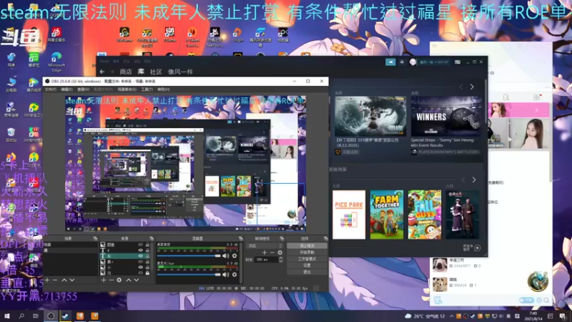Click Steam announcements megaphone icon
Screen dimensions: 572x322
pyautogui.click(x=390, y=62)
